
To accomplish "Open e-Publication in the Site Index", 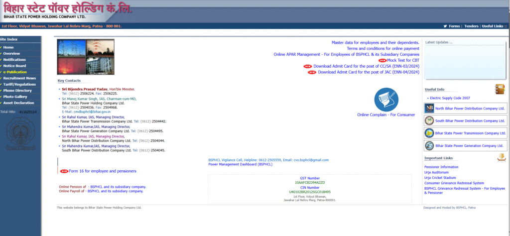I will point(15,72).
